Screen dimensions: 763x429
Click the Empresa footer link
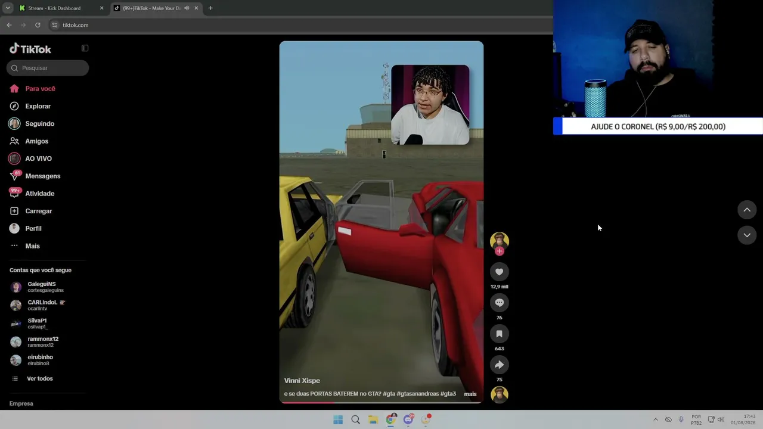click(x=21, y=403)
